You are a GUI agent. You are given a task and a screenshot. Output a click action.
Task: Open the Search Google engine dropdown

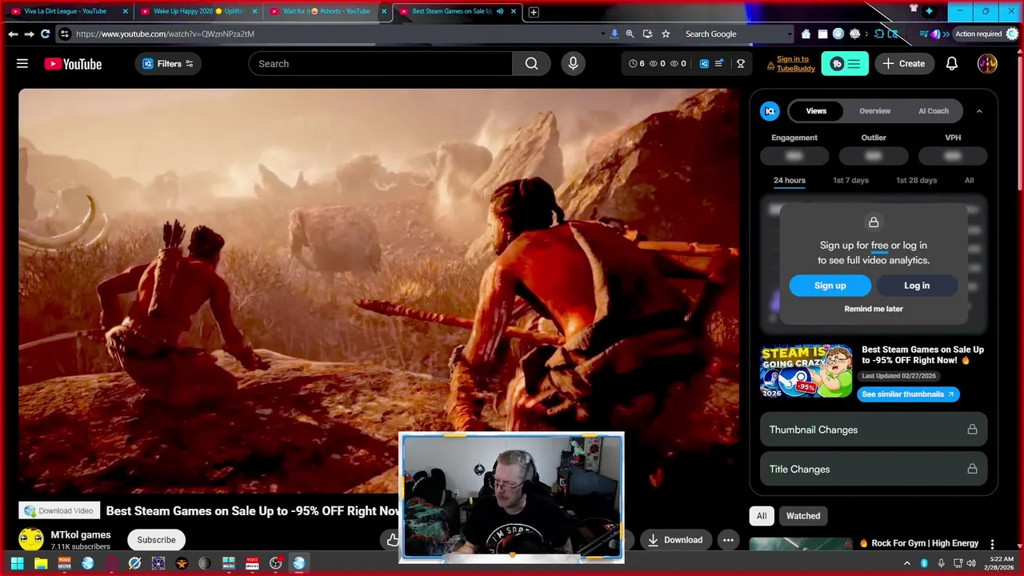(x=790, y=34)
